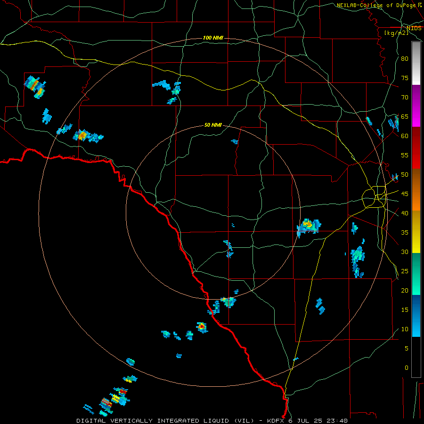The width and height of the screenshot is (424, 424).
Task: Click the "KDFX" radar site identifier
Action: pyautogui.click(x=276, y=421)
